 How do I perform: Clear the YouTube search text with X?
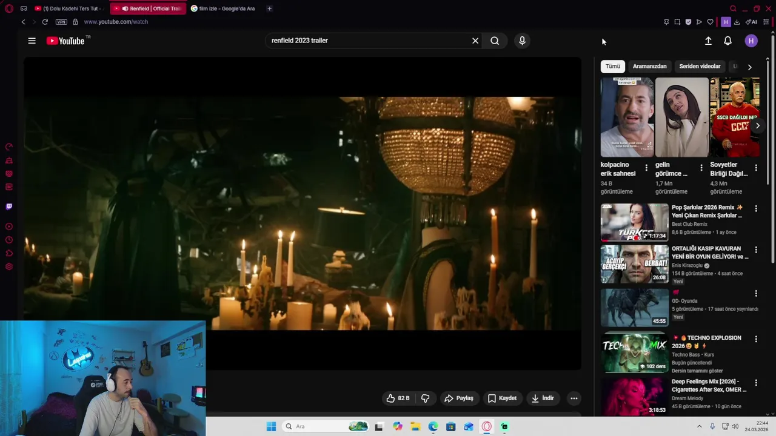[x=475, y=41]
